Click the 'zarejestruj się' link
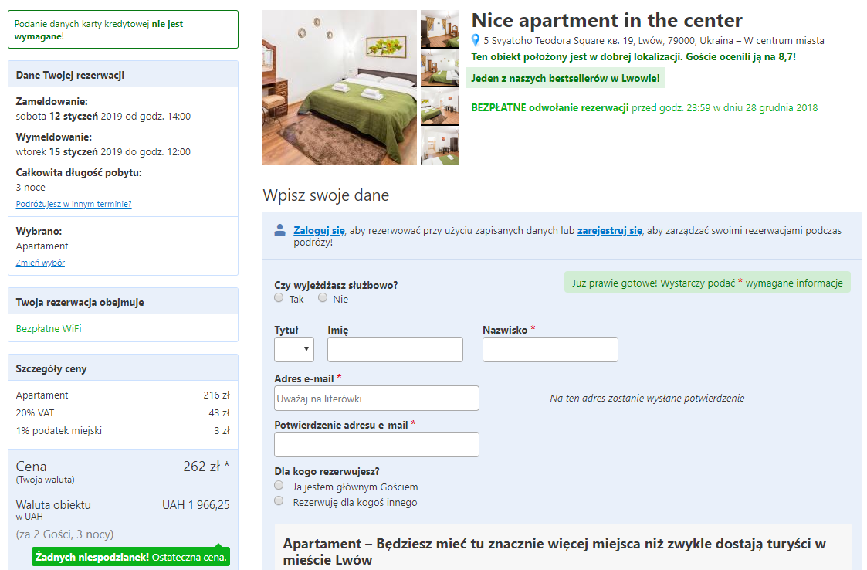Screen dimensions: 867x570 point(610,231)
